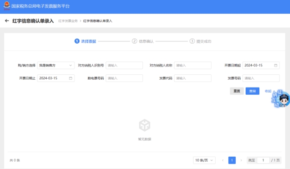Click the back arrow beside 红字信息确认单录入
The image size is (290, 169).
(x=7, y=20)
